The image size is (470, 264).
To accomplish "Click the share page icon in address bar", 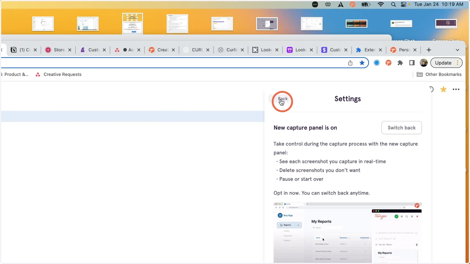I will 350,63.
